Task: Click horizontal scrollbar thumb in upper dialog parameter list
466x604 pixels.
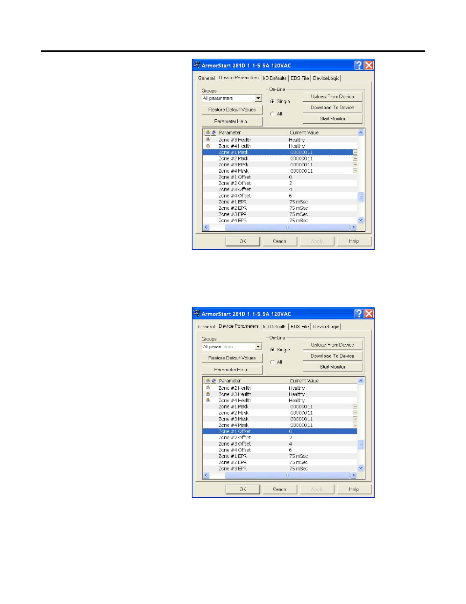Action: (x=287, y=227)
